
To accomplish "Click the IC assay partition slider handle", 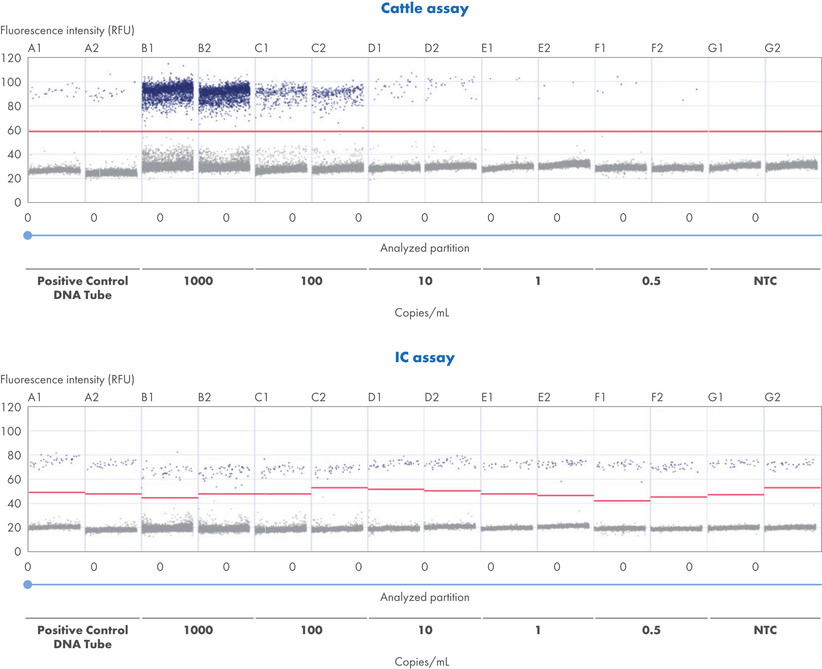I will [x=28, y=585].
